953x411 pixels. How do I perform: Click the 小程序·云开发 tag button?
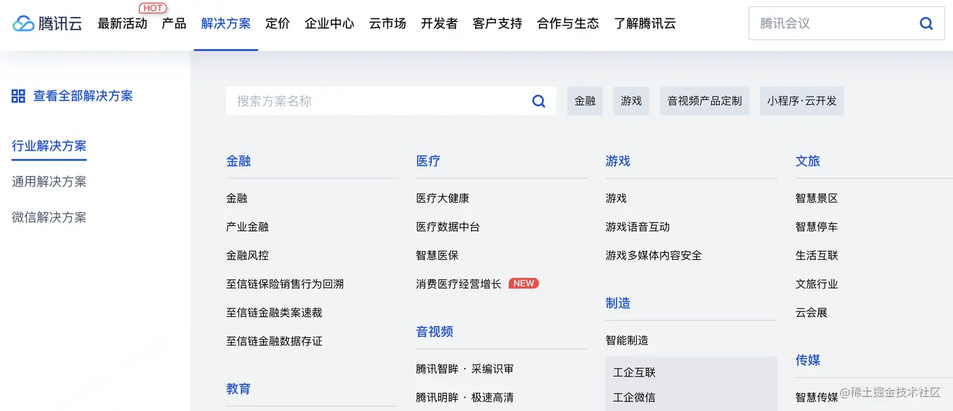(x=802, y=101)
